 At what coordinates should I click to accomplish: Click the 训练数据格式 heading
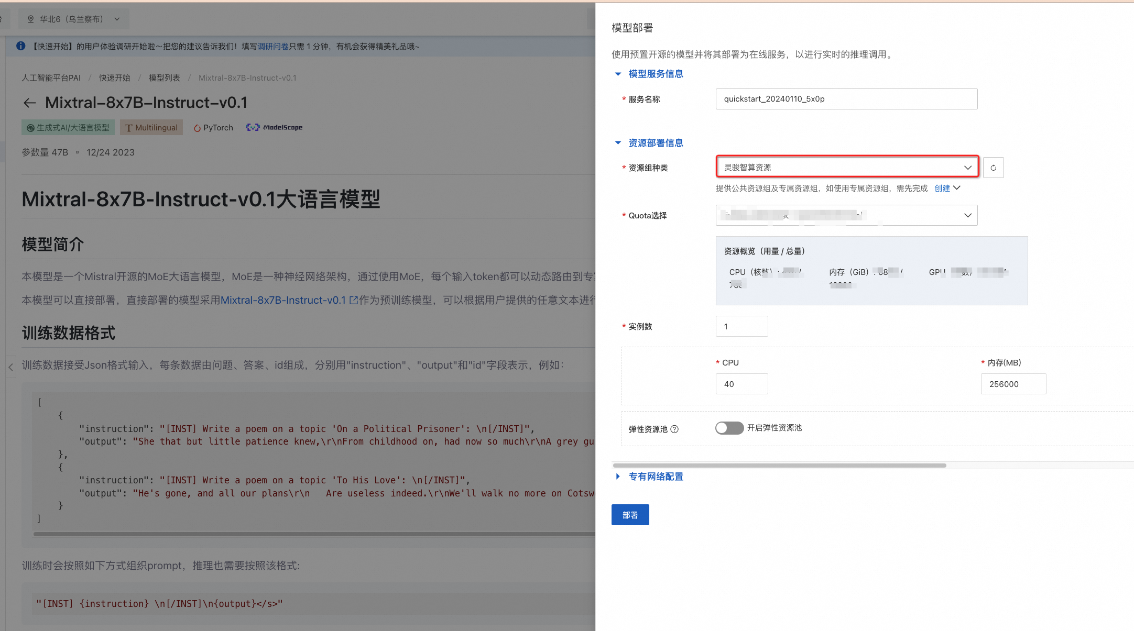point(69,333)
